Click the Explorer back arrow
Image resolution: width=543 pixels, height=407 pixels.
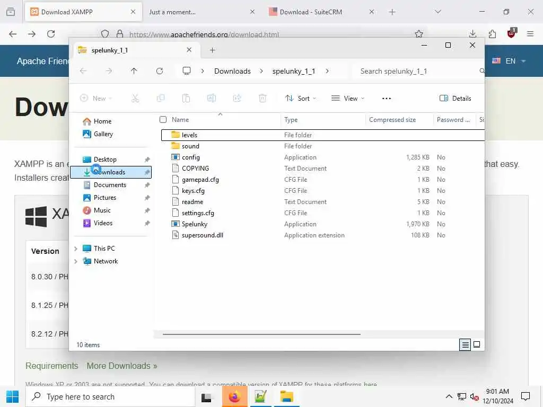click(x=83, y=71)
